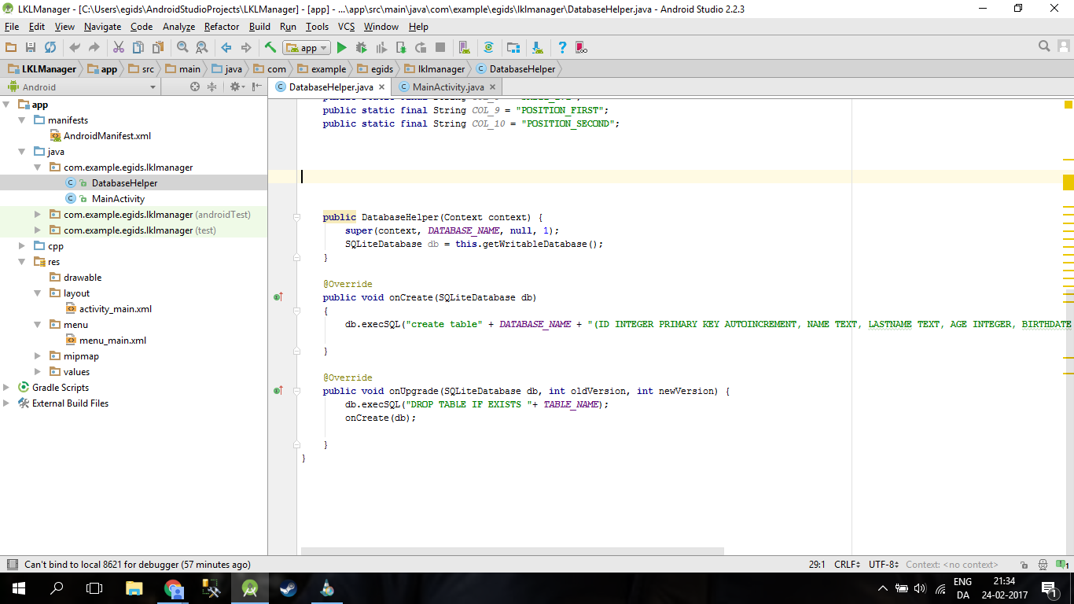
Task: Click the Debug app bug icon
Action: 362,48
